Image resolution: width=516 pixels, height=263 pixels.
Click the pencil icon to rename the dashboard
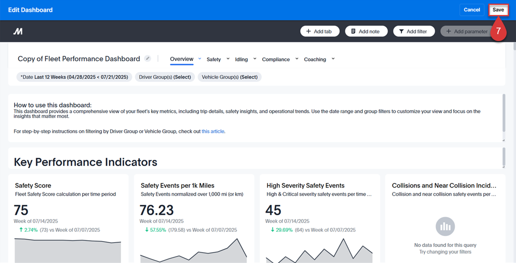(x=148, y=58)
